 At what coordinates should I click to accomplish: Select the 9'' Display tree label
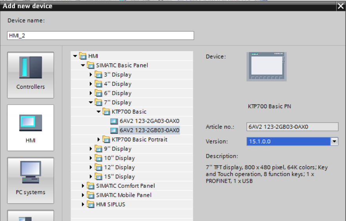click(x=118, y=149)
